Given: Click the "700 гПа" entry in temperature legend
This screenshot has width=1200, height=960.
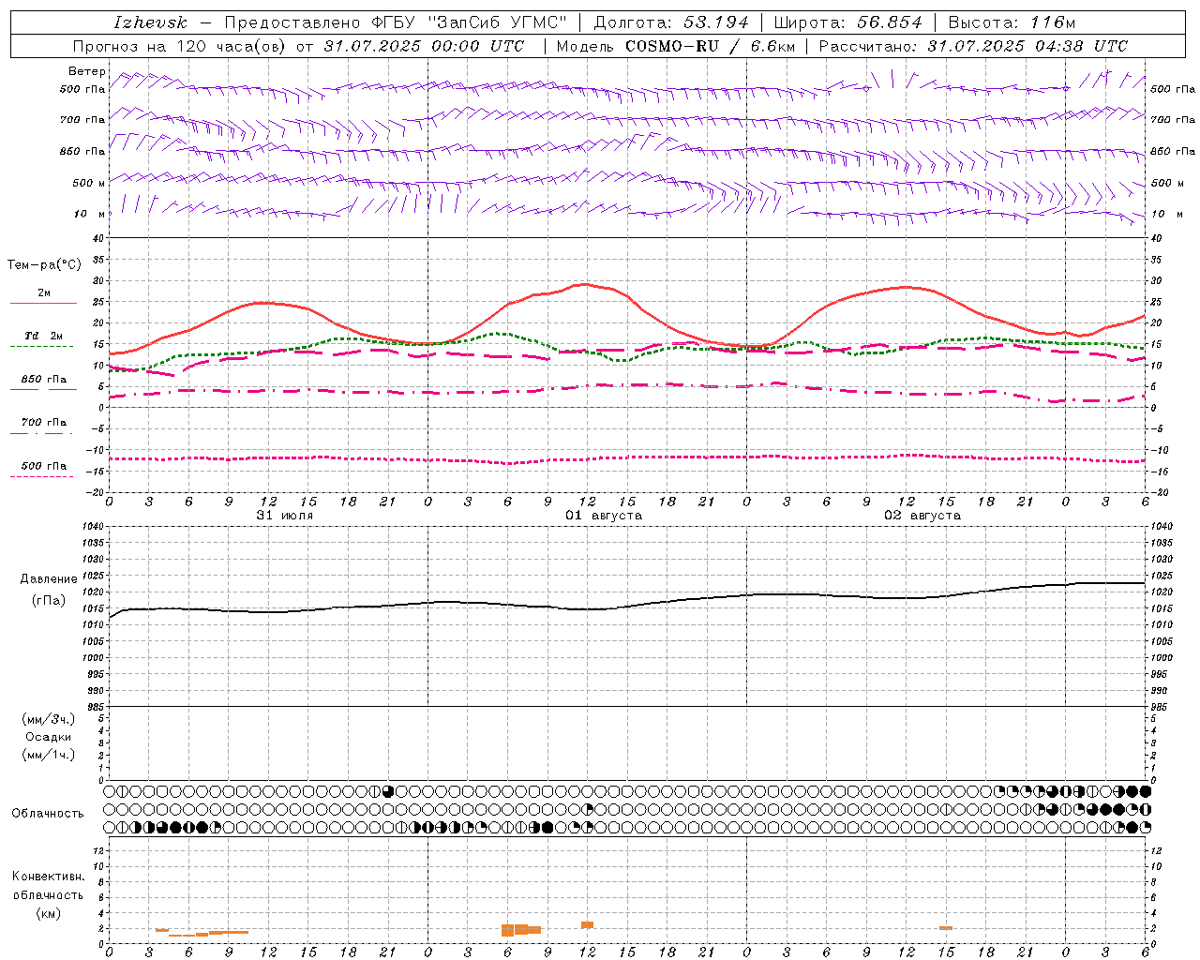Looking at the screenshot, I should [44, 423].
